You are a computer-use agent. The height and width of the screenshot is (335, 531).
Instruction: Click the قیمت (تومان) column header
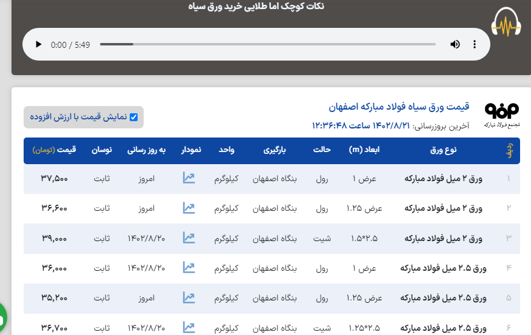point(55,150)
